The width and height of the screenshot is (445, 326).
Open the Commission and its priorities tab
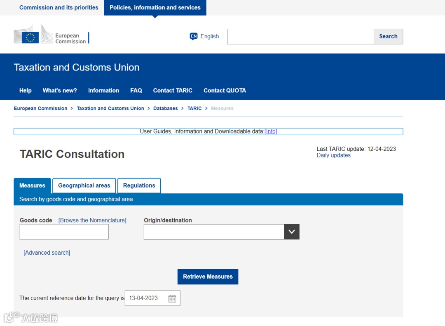pyautogui.click(x=59, y=8)
